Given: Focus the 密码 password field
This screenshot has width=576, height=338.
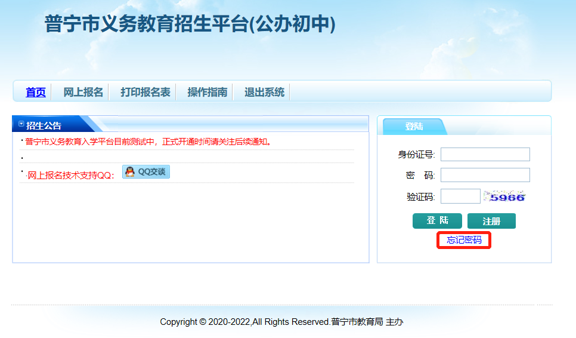Looking at the screenshot, I should 485,175.
